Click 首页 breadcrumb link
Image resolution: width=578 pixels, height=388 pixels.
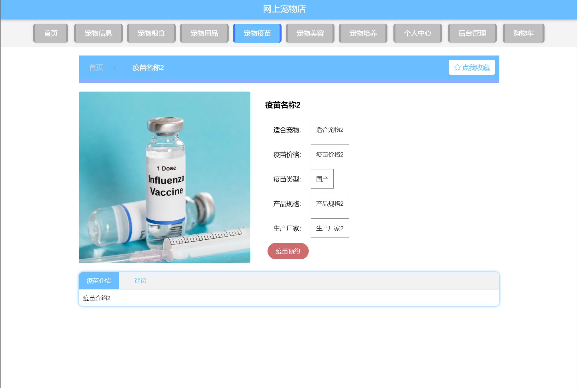coord(96,68)
